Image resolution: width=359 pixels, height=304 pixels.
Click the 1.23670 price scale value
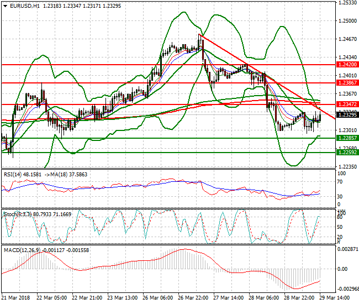coord(347,94)
